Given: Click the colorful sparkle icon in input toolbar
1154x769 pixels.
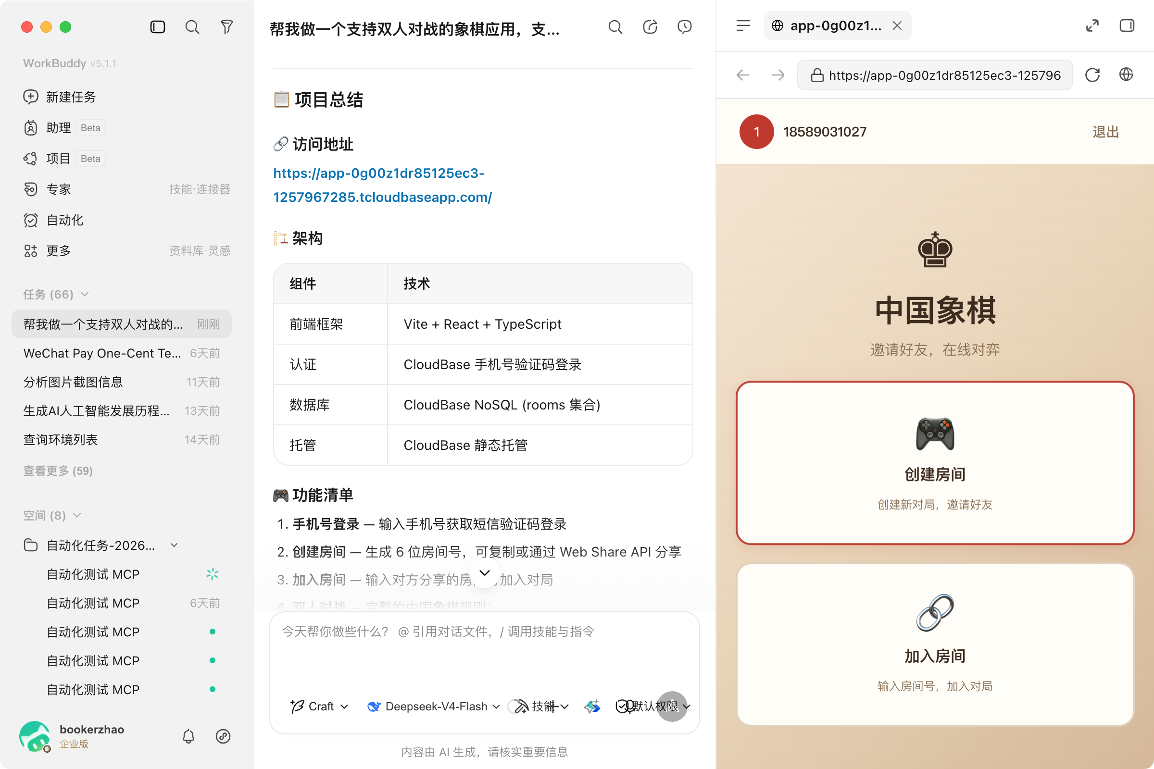Looking at the screenshot, I should pos(592,706).
